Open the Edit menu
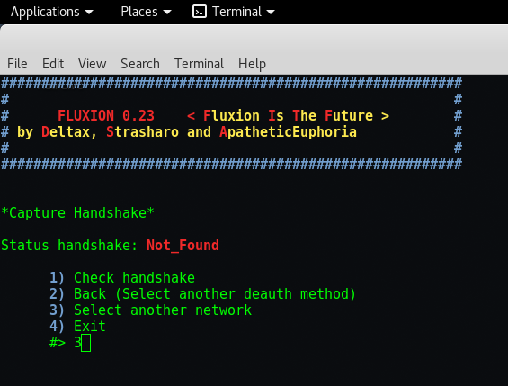The height and width of the screenshot is (386, 508). [53, 64]
